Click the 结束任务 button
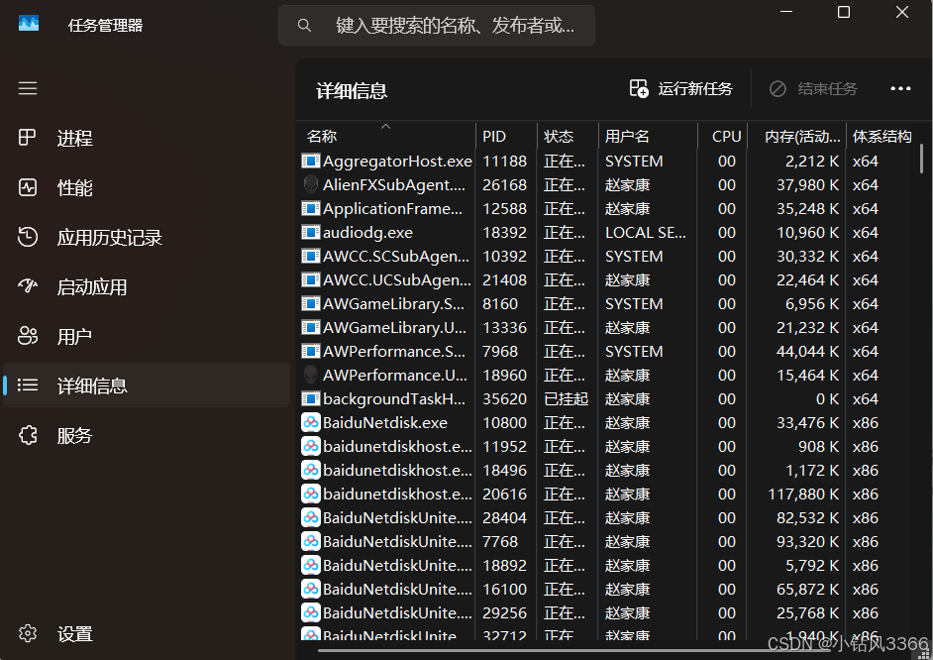 (813, 88)
